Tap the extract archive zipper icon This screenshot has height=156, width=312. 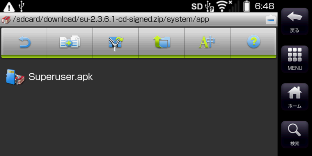(115, 43)
